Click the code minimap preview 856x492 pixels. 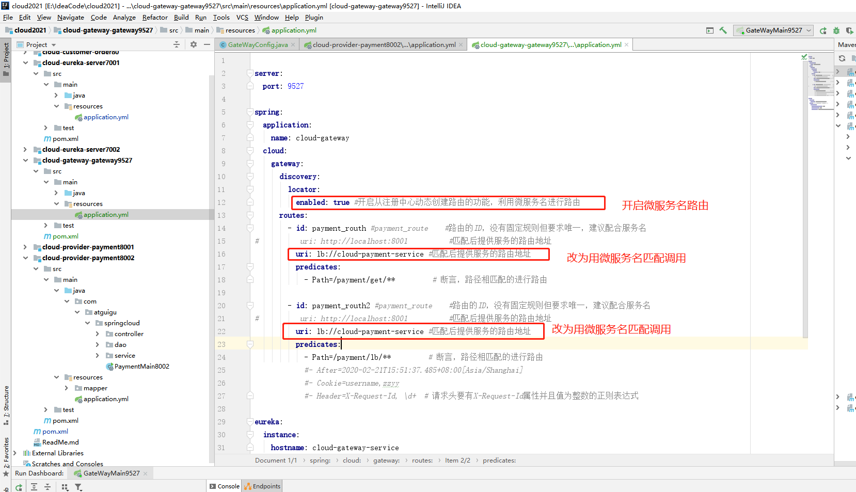point(820,83)
